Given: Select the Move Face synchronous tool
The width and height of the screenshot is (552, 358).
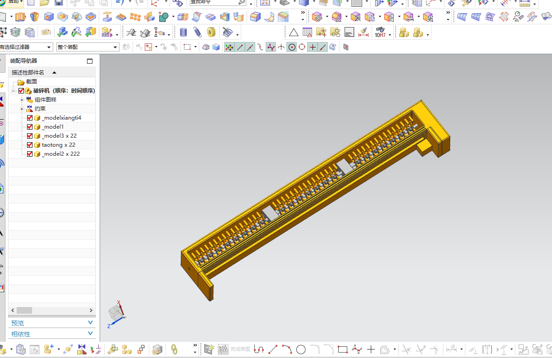Looking at the screenshot, I should [x=317, y=17].
